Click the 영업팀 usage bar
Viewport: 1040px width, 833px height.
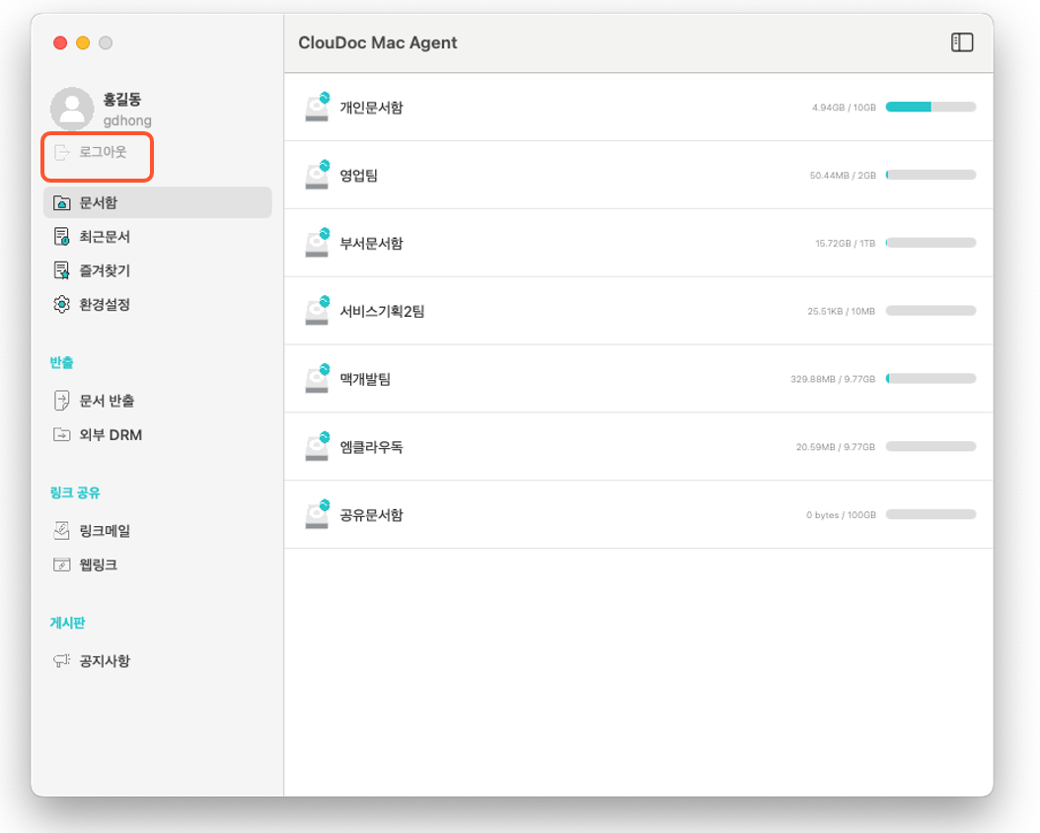(930, 175)
